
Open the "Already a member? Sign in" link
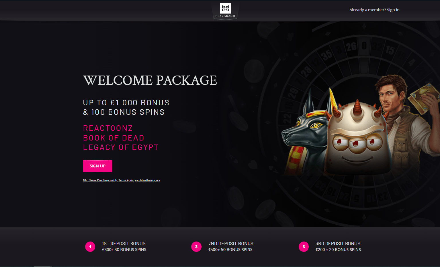374,10
